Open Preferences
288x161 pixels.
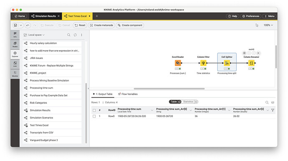(x=251, y=16)
